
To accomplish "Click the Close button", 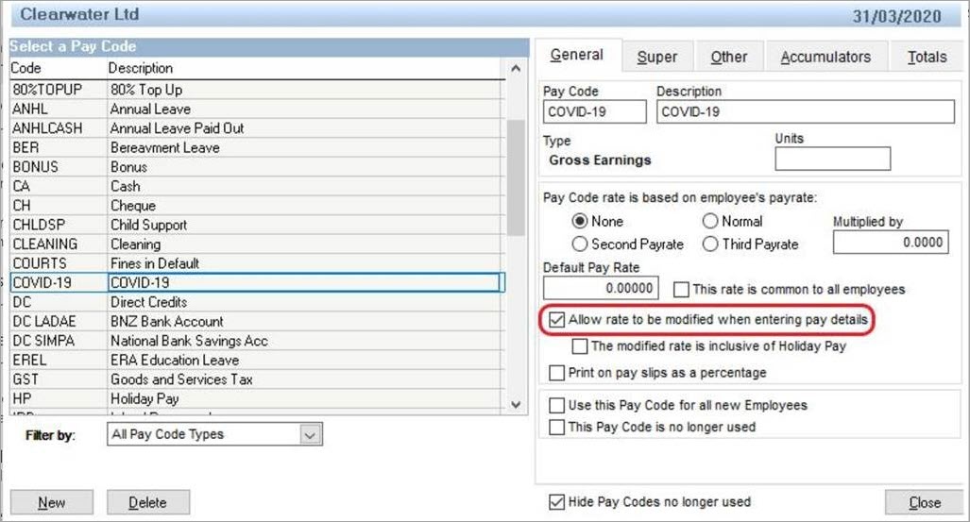I will [x=924, y=503].
